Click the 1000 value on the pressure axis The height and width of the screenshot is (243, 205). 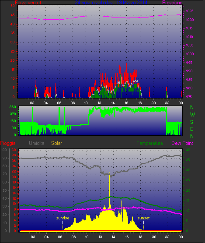click(x=190, y=54)
